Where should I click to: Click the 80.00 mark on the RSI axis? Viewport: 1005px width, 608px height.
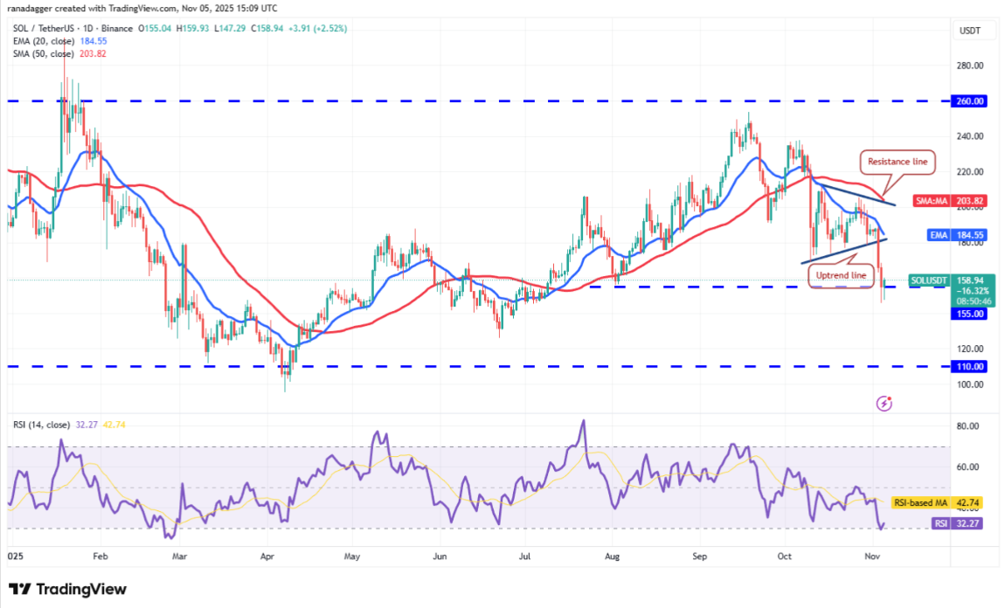pos(967,426)
